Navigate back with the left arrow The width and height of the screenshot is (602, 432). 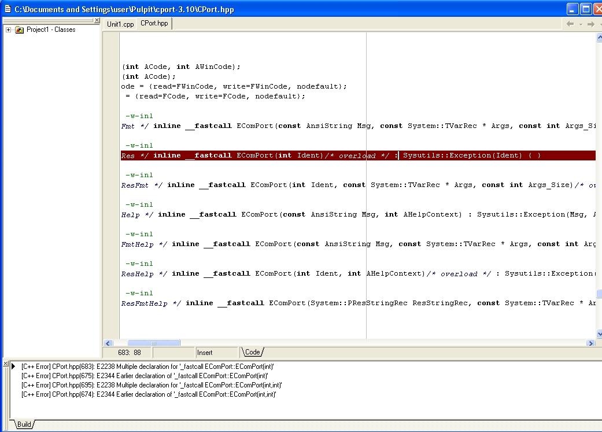click(570, 24)
